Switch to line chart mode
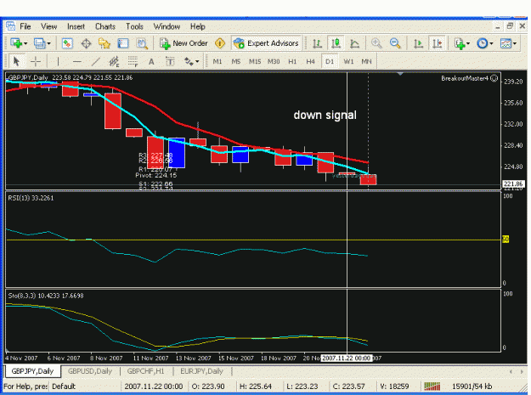Viewport: 531px width, 395px height. coord(354,43)
